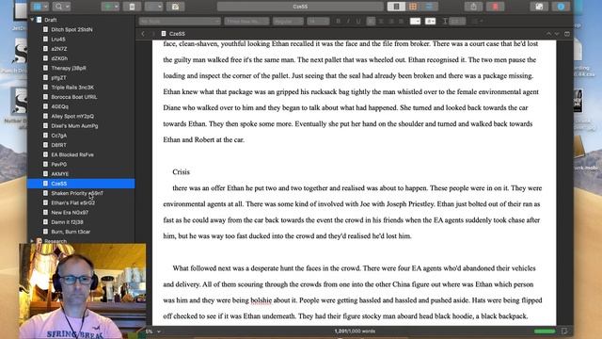The width and height of the screenshot is (602, 339).
Task: Open the binder view toolbar button
Action: click(x=38, y=7)
